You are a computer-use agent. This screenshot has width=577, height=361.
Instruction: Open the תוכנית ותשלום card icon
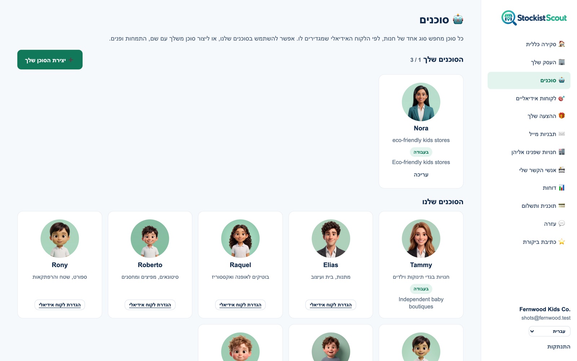[x=561, y=206]
